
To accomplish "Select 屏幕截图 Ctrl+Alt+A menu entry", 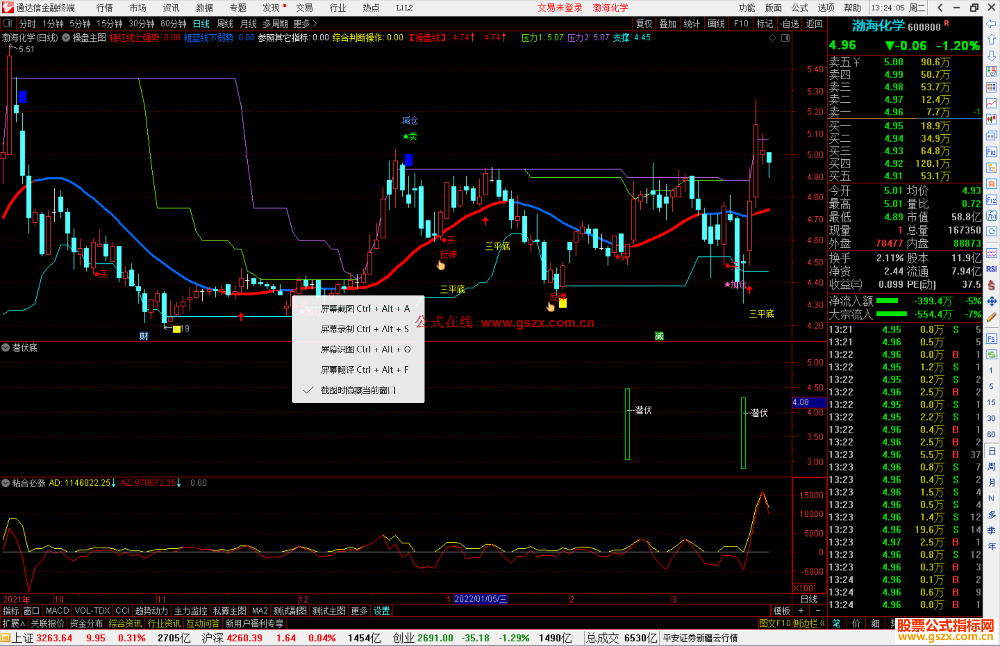I will tap(358, 309).
